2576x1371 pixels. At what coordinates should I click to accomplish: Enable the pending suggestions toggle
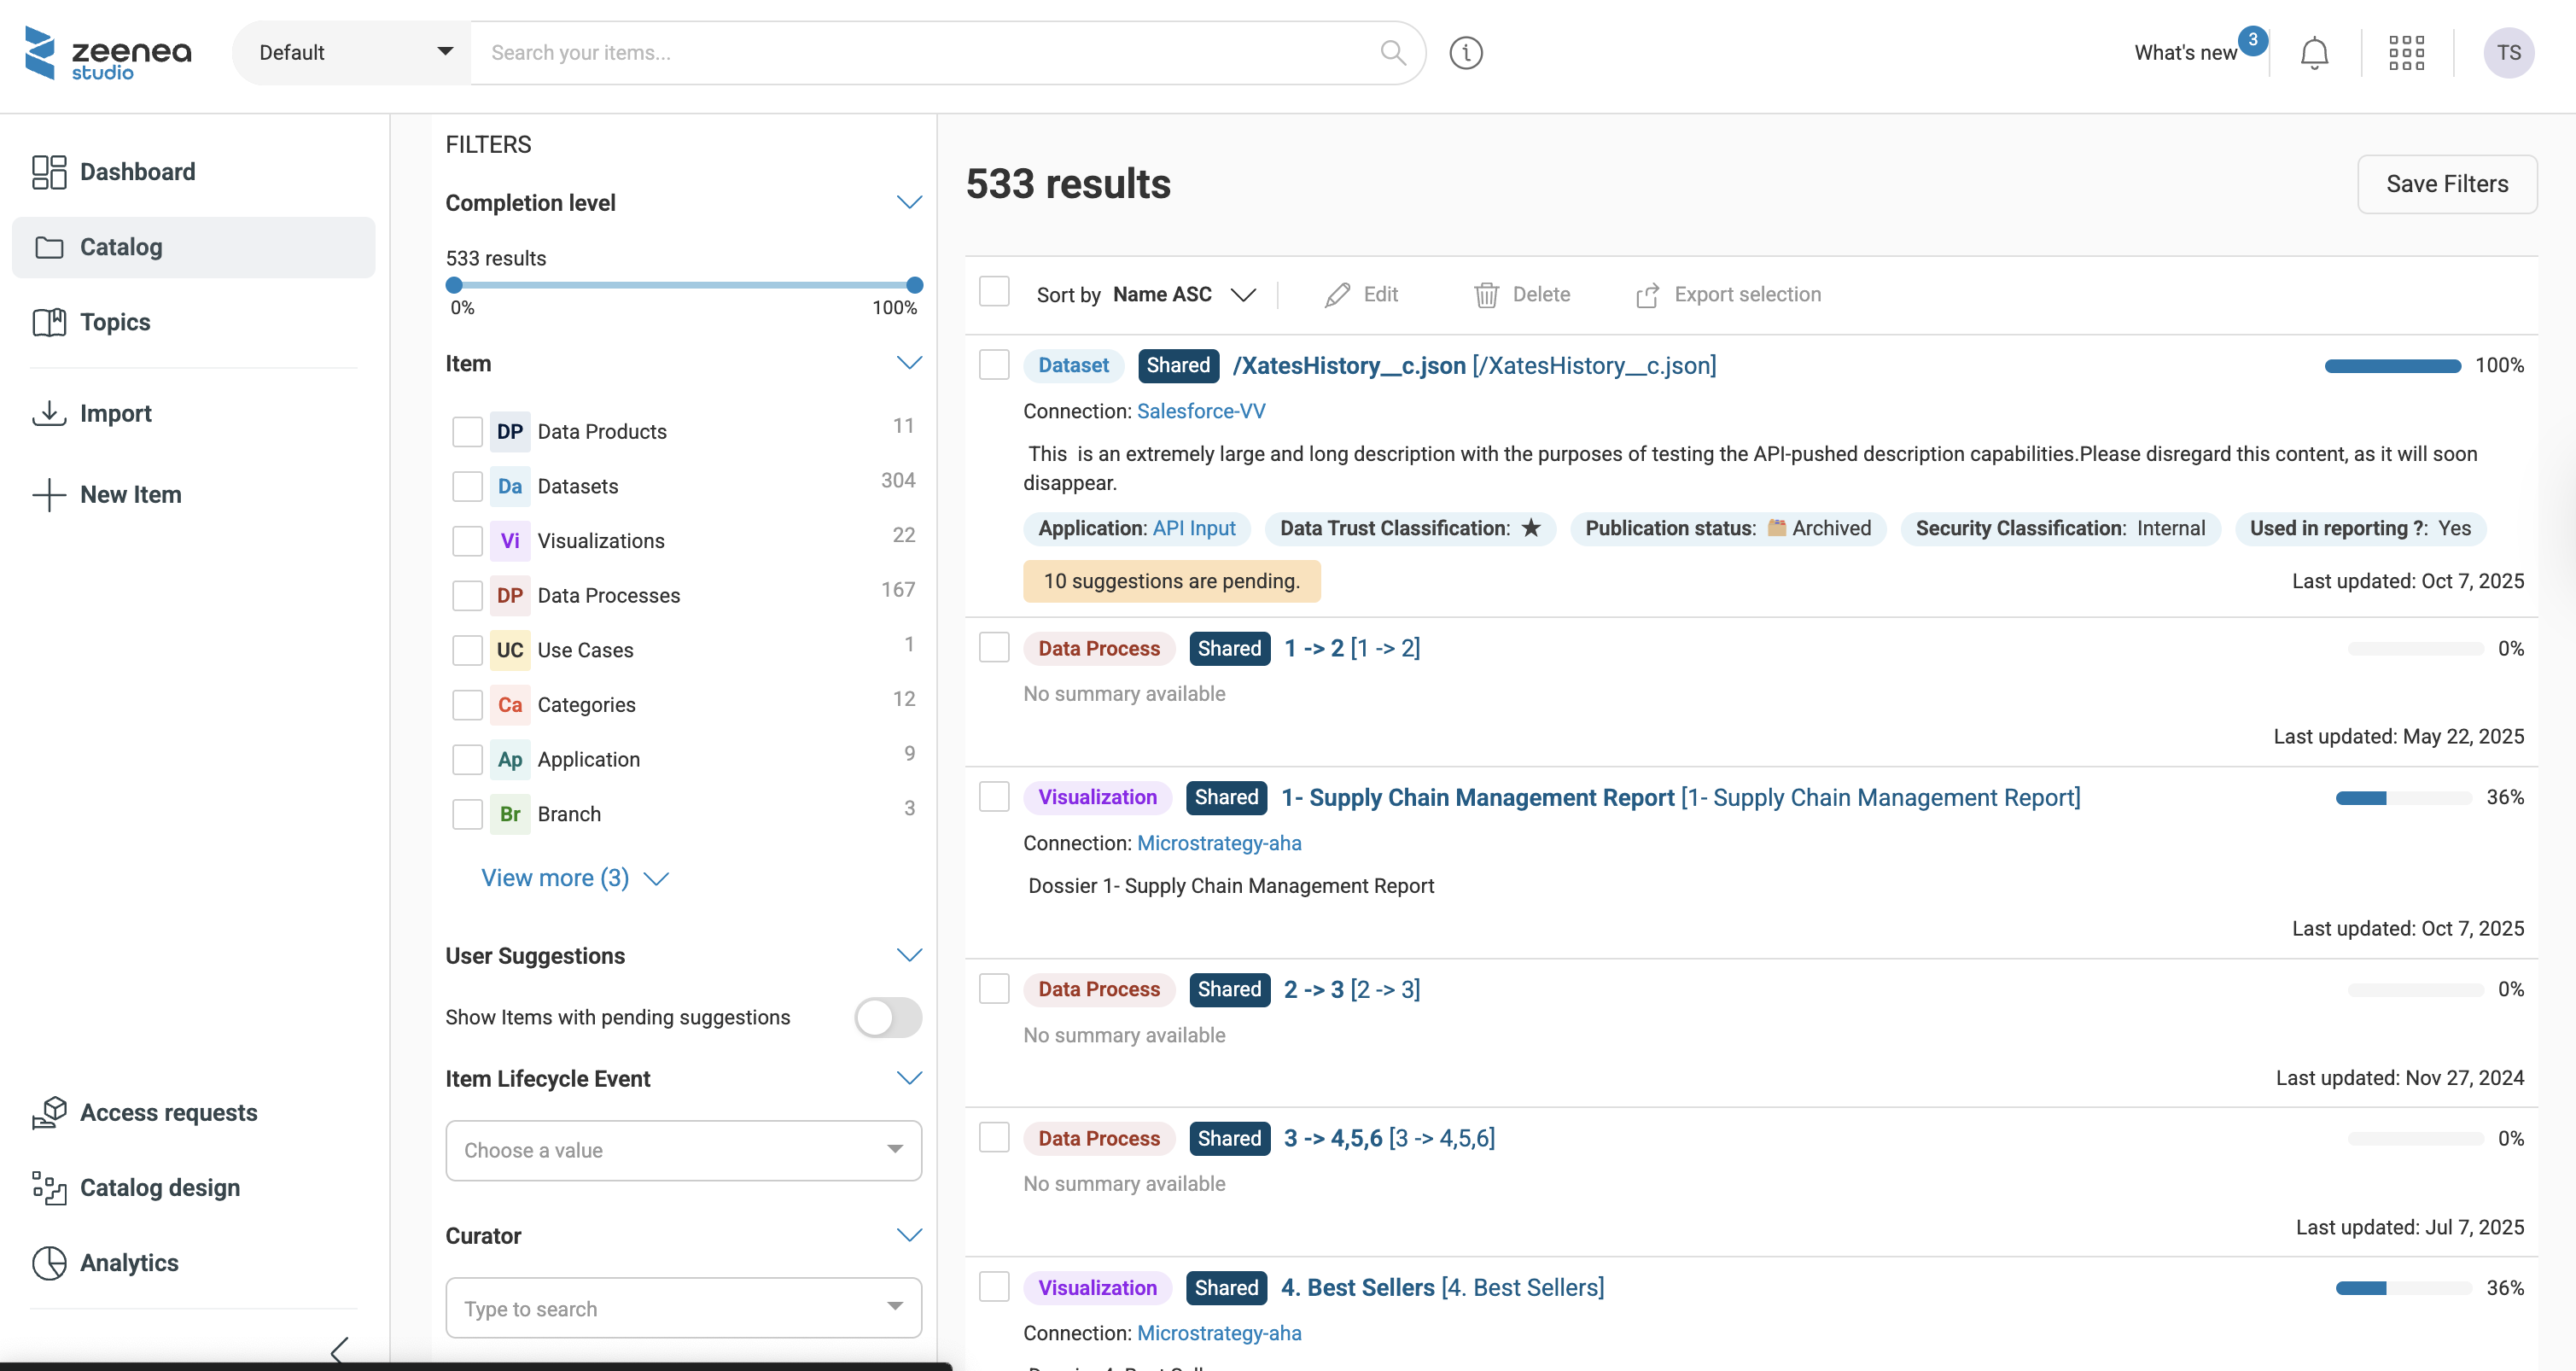(x=888, y=1017)
